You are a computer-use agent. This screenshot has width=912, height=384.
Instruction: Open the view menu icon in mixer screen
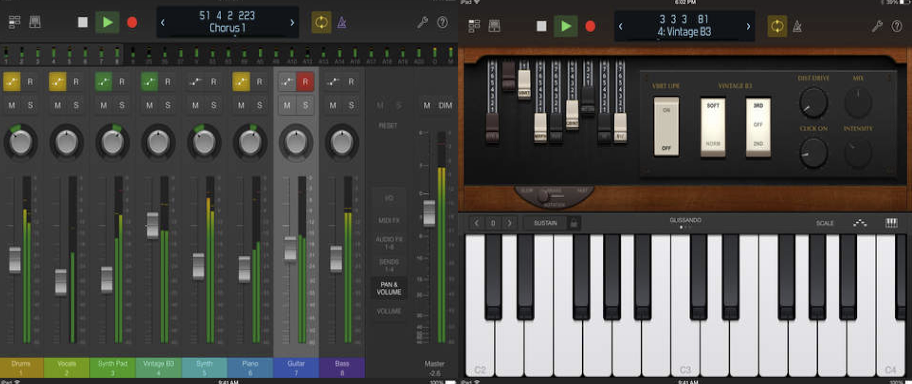tap(14, 22)
